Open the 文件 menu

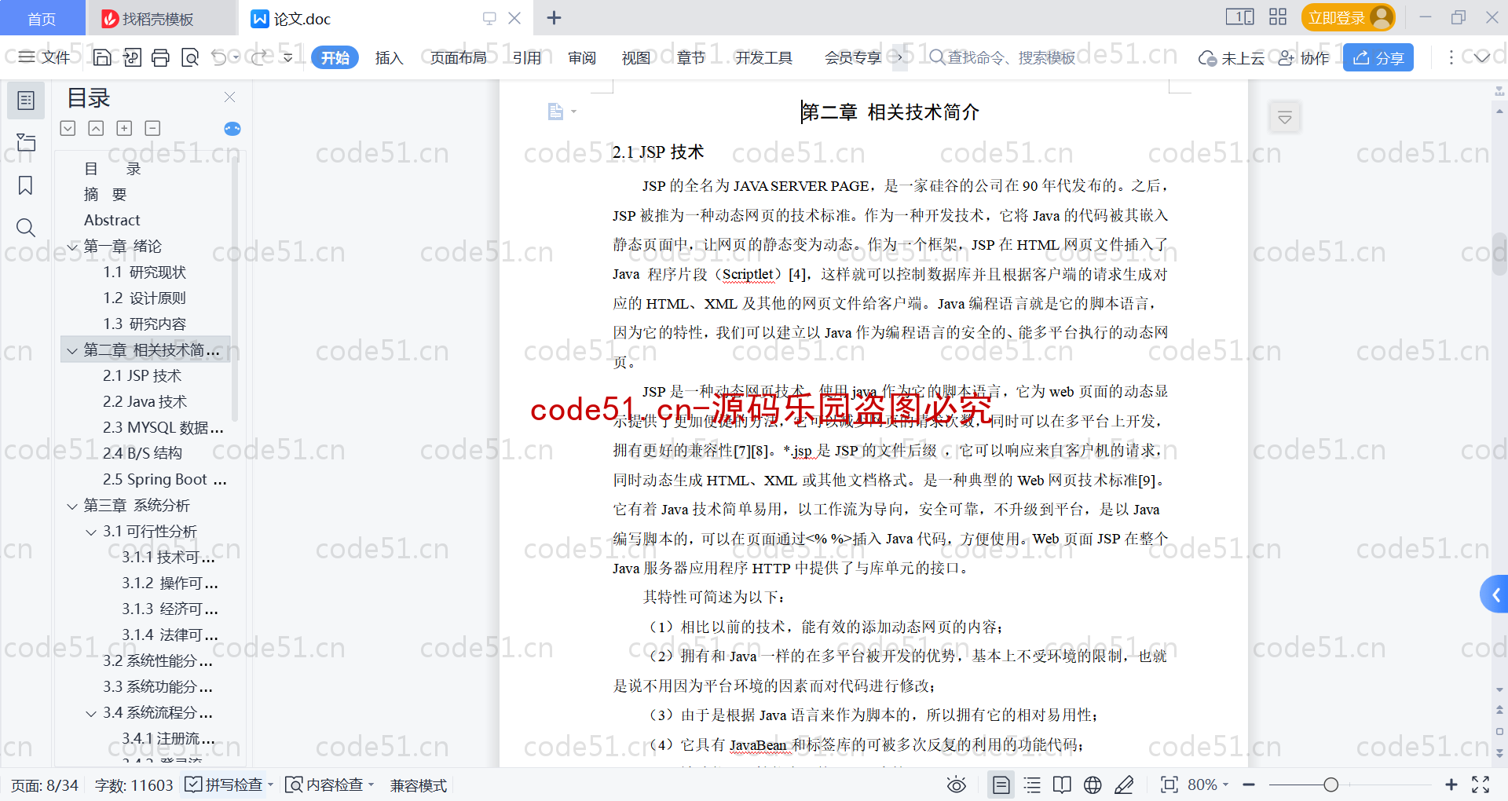(x=44, y=57)
